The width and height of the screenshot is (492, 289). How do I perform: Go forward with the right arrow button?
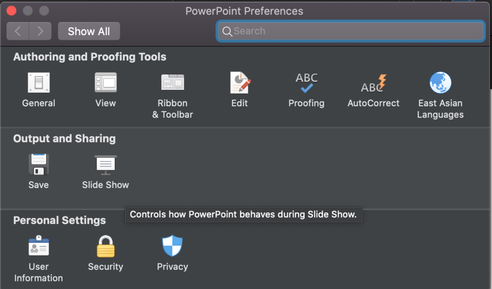[40, 31]
